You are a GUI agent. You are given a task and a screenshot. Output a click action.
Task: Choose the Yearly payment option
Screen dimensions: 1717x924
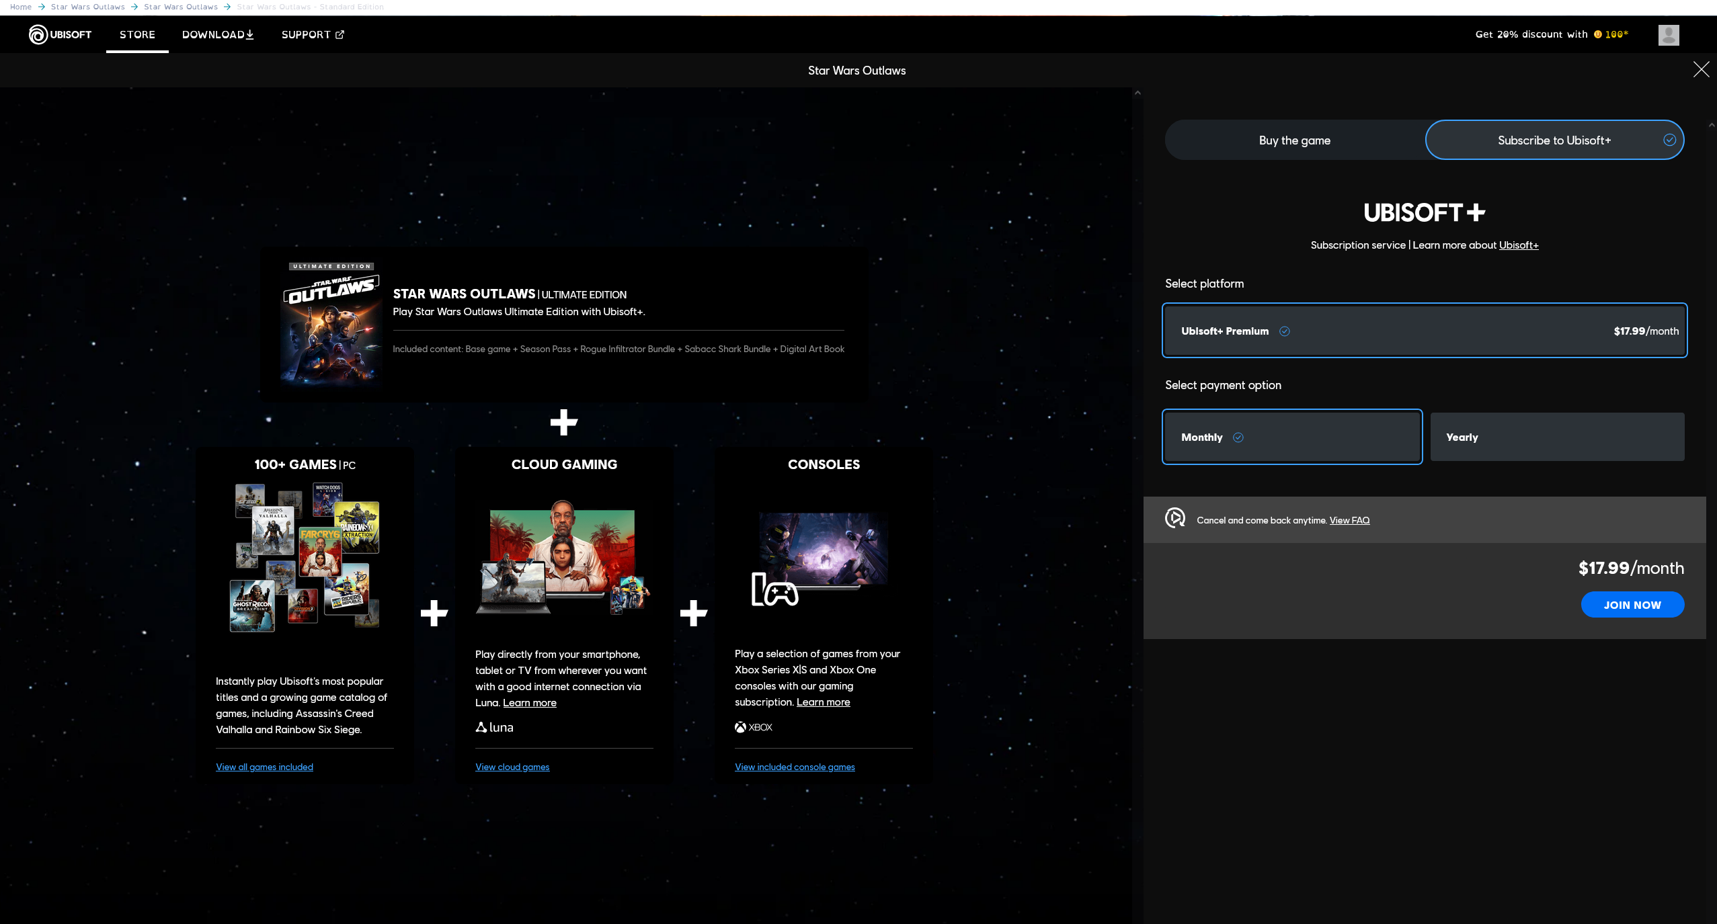(1557, 437)
